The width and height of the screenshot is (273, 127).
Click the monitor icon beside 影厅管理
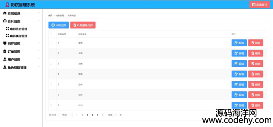point(5,43)
